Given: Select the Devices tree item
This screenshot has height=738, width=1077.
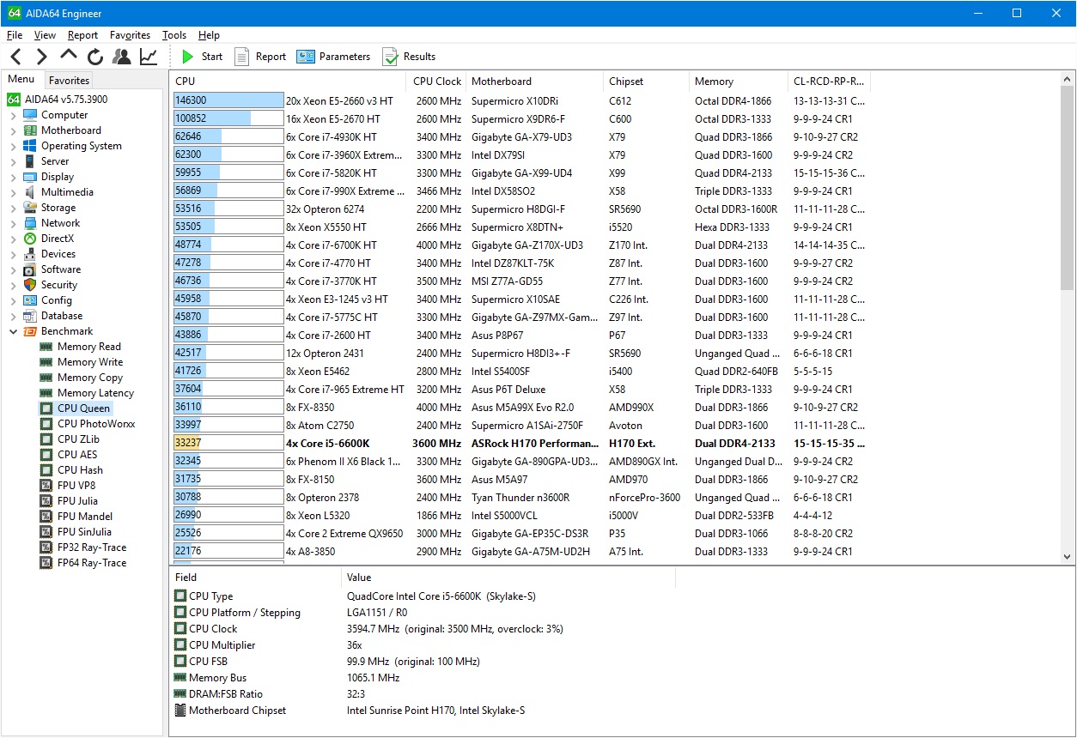Looking at the screenshot, I should click(58, 254).
